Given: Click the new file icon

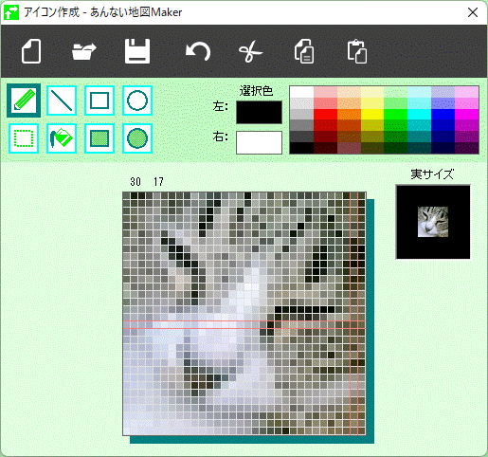Looking at the screenshot, I should [x=31, y=51].
